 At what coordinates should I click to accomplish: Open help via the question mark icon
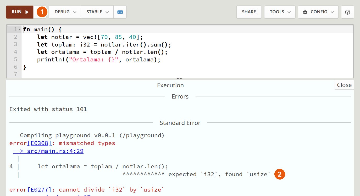[x=348, y=12]
